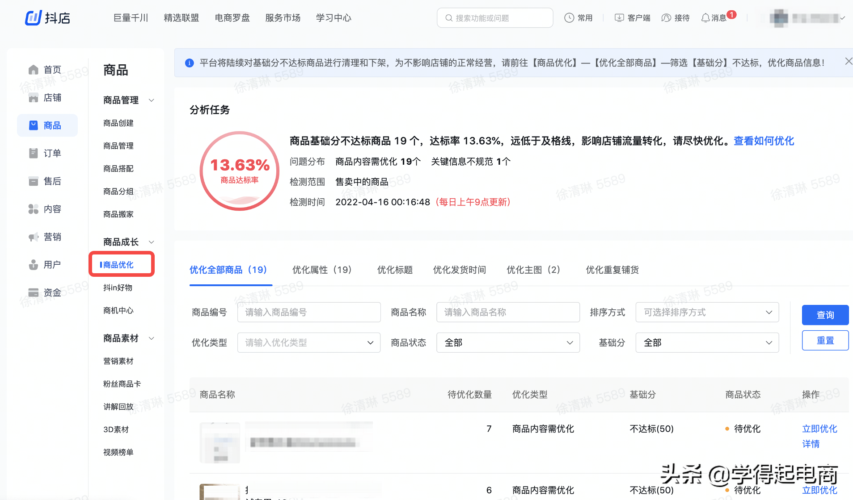Go to 商品搬家 submenu
This screenshot has width=853, height=500.
click(x=118, y=214)
